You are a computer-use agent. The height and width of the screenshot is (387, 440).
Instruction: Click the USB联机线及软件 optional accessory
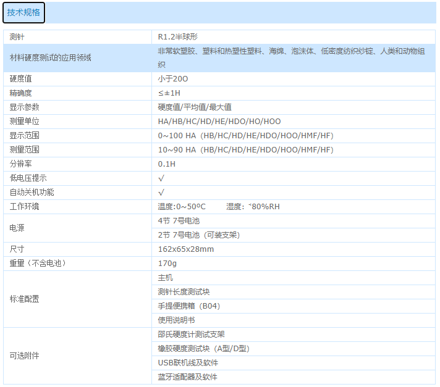(x=188, y=363)
